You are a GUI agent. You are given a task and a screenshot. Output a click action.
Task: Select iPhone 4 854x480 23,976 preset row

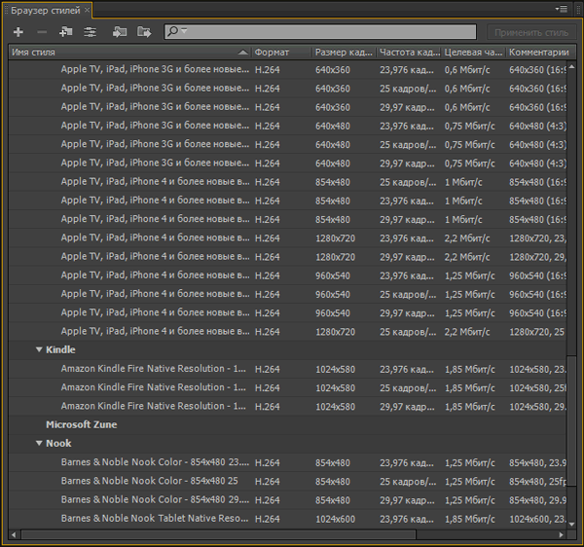point(287,201)
